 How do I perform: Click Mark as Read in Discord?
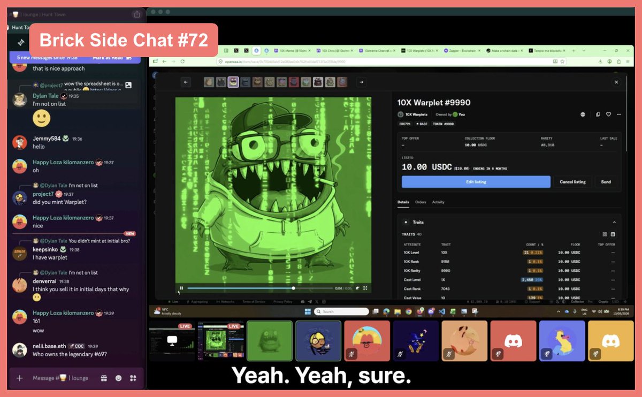tap(108, 57)
